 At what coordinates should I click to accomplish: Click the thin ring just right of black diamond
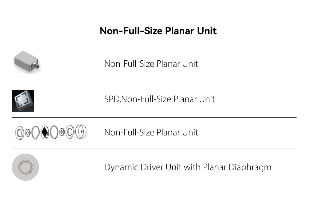click(x=54, y=132)
